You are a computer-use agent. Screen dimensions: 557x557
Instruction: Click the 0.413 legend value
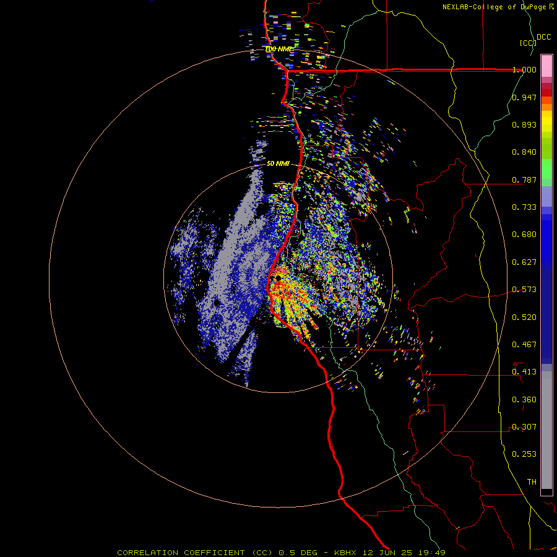point(524,372)
